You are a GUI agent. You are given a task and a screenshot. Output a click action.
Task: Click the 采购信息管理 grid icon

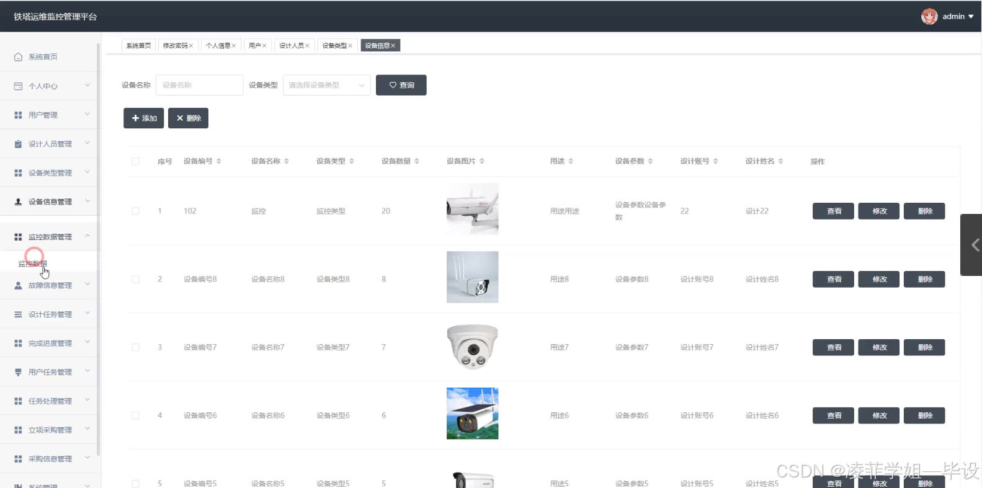click(x=18, y=459)
